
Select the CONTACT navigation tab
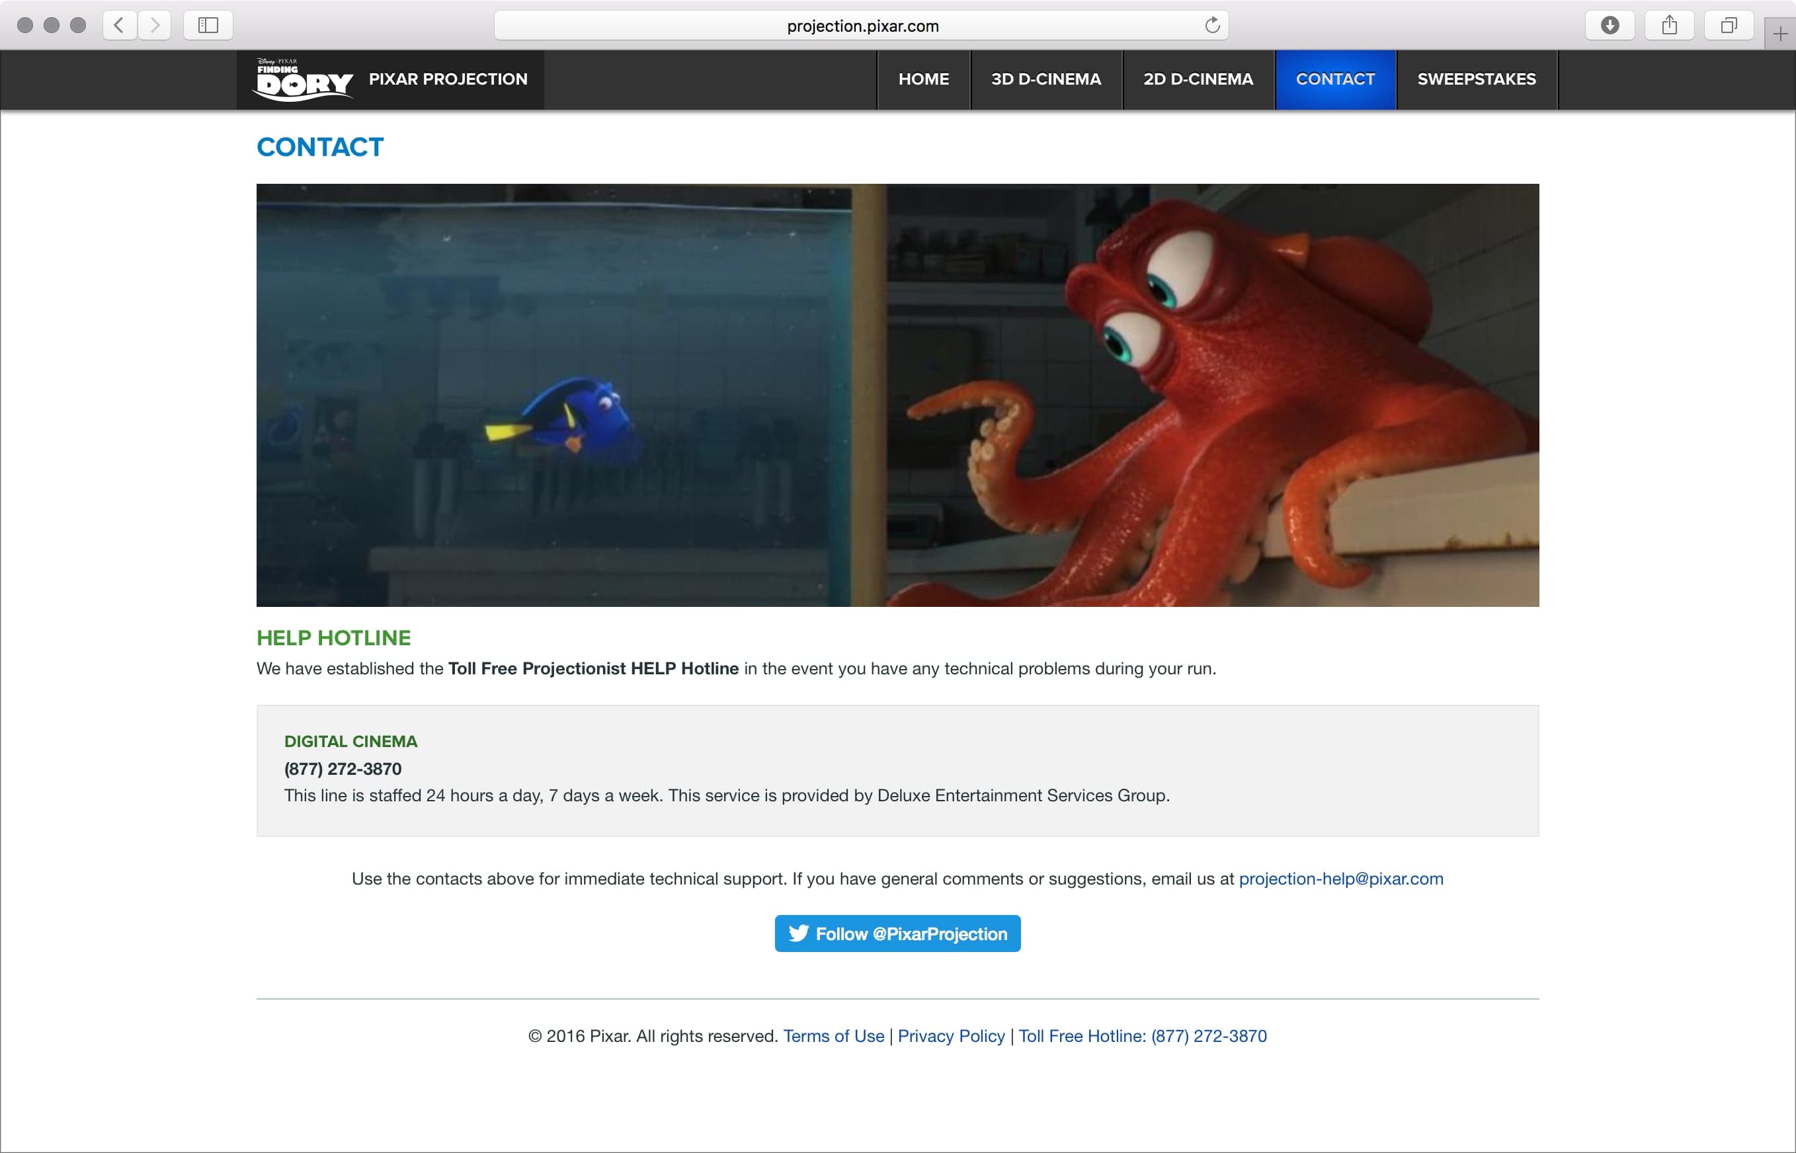coord(1335,79)
